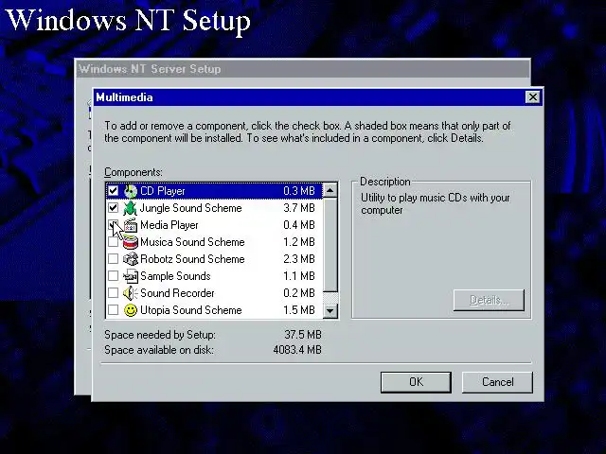The width and height of the screenshot is (606, 454).
Task: Click the components list scrollbar thumb
Action: (330, 245)
